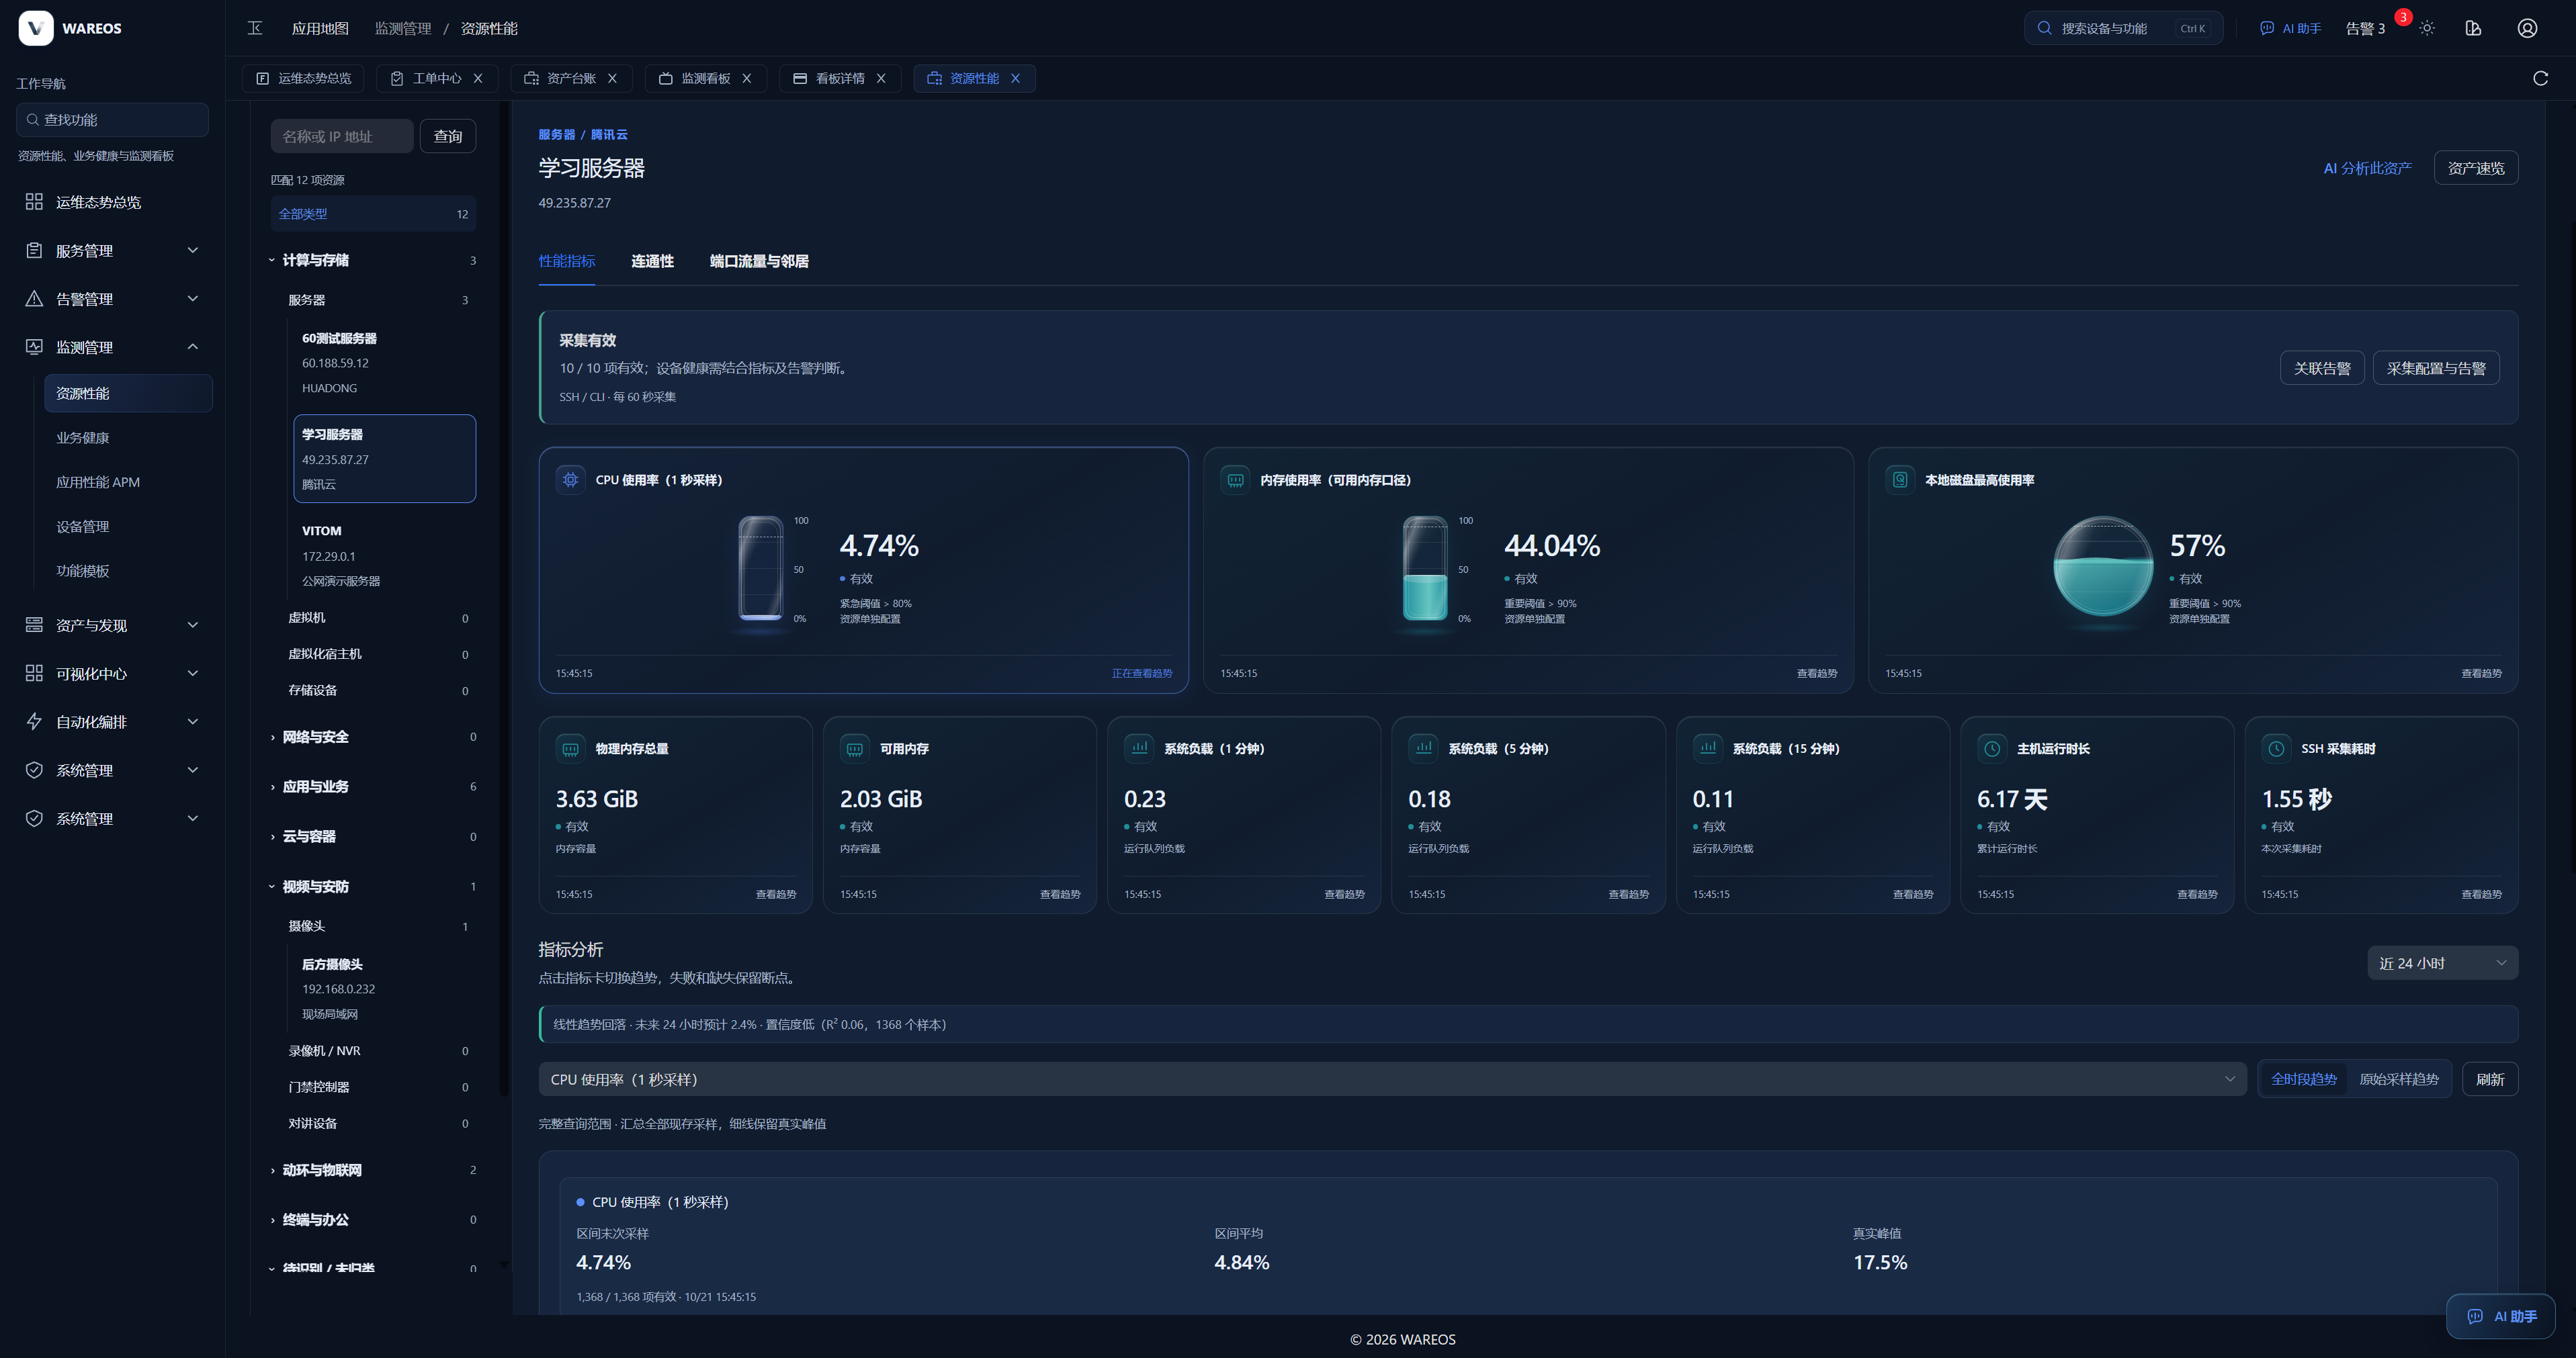Collapse the sidebar using the top-left icon

(255, 28)
